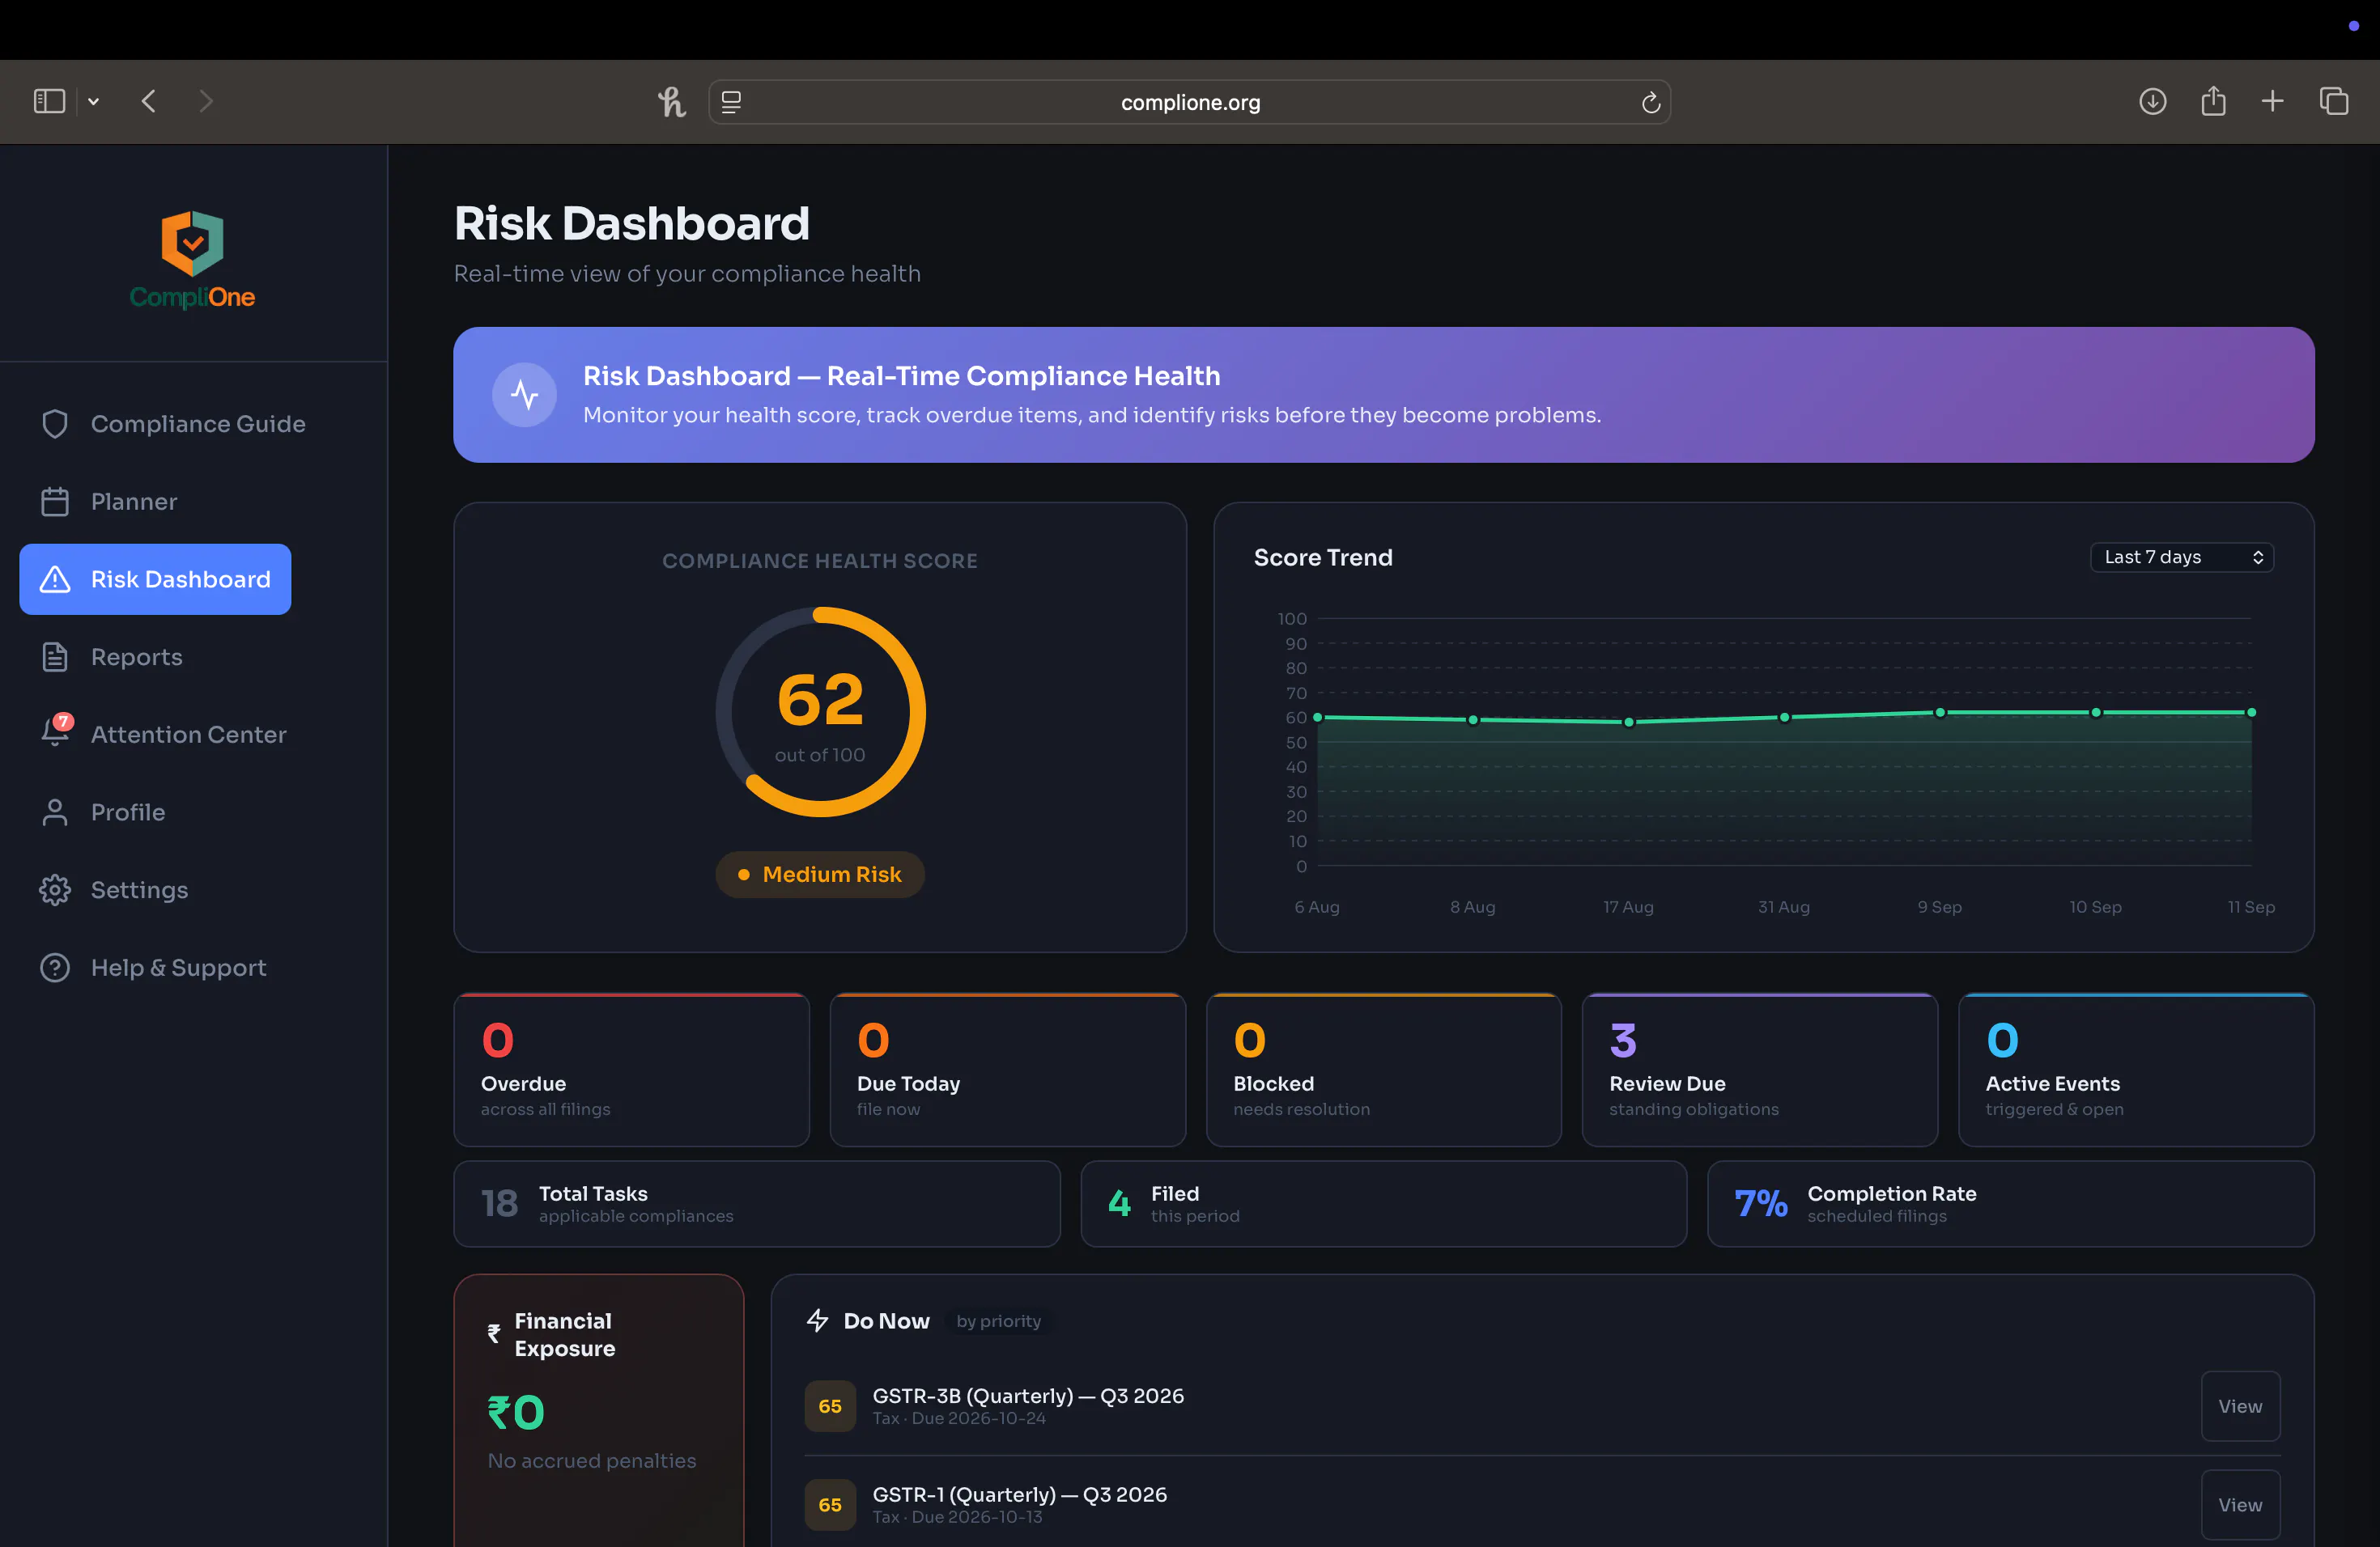Viewport: 2380px width, 1547px height.
Task: Open the Last 7 days range dropdown
Action: pyautogui.click(x=2181, y=557)
